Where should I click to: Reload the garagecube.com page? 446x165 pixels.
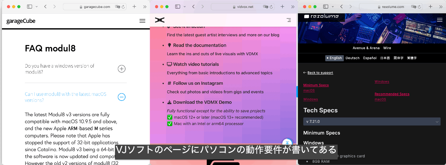pos(123,7)
